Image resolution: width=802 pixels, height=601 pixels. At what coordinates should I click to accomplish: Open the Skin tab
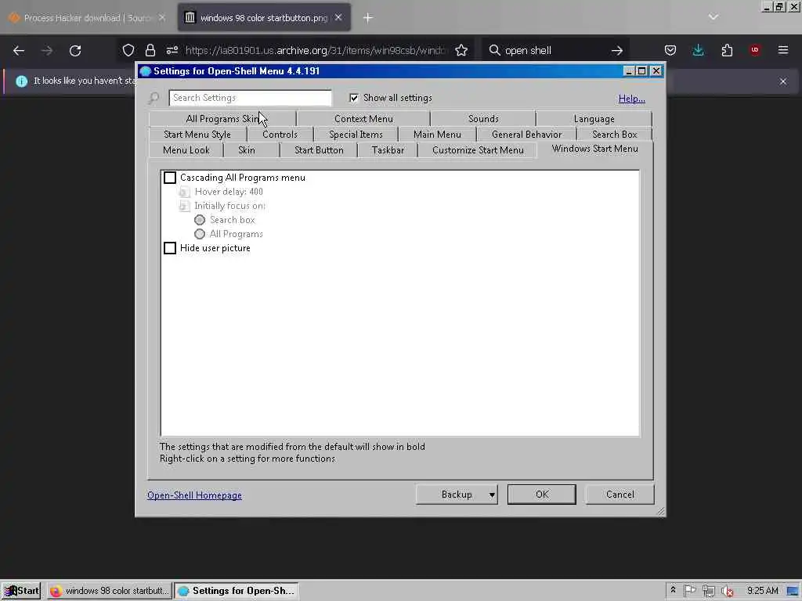[247, 150]
